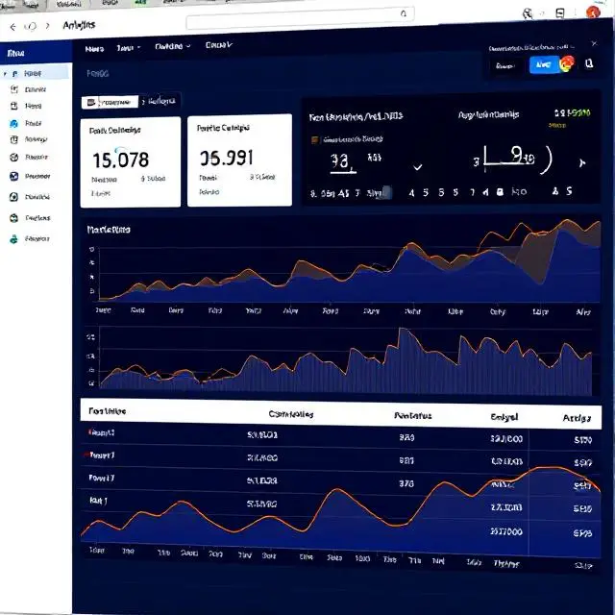Select the white toggle option above the 15.078 card

109,101
